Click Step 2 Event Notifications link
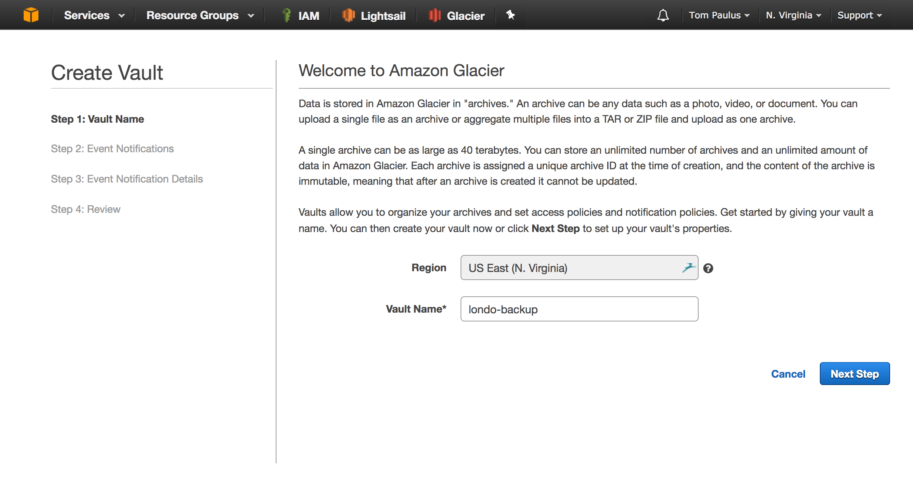The width and height of the screenshot is (913, 487). coord(112,149)
